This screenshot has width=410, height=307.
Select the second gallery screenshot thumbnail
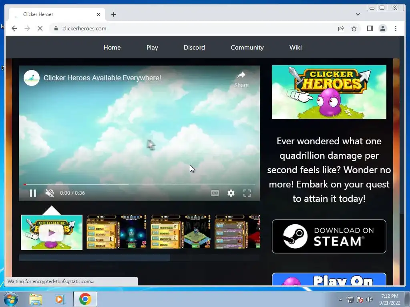point(117,232)
